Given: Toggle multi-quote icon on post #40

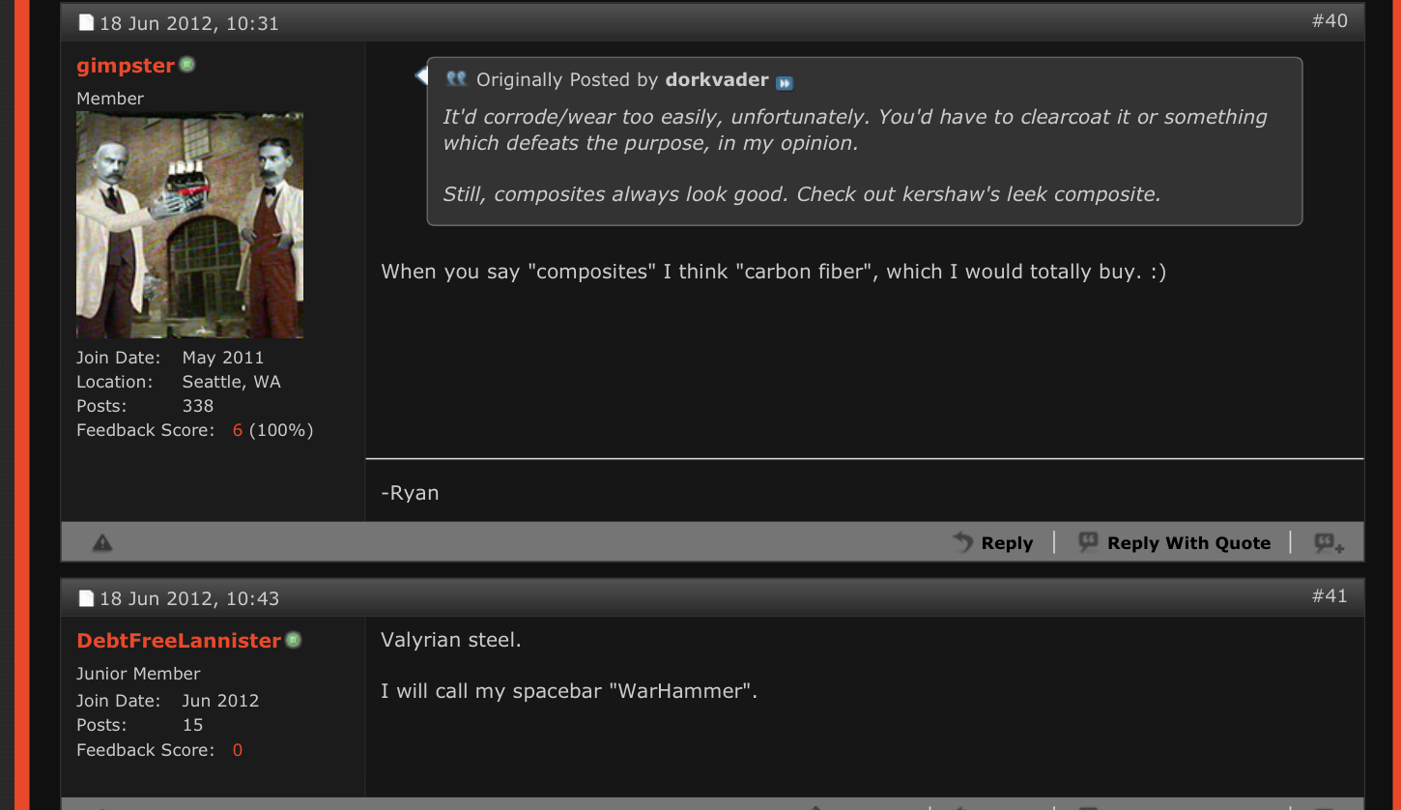Looking at the screenshot, I should tap(1330, 543).
